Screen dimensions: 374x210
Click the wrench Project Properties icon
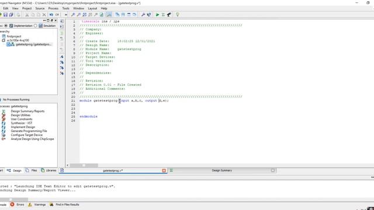[x=143, y=15]
